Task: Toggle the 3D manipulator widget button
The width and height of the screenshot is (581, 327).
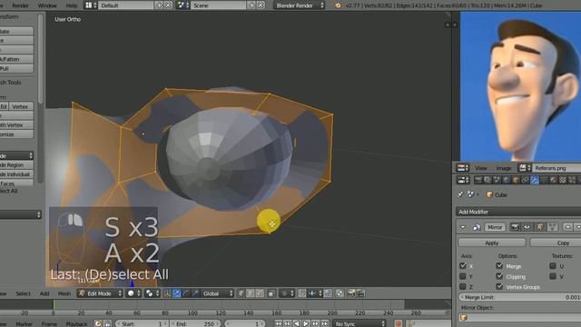Action: pyautogui.click(x=167, y=293)
